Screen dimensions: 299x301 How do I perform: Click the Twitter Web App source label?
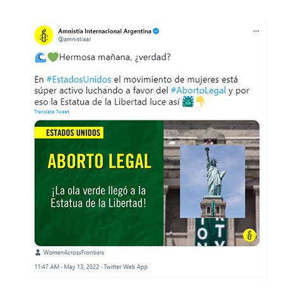tap(126, 267)
